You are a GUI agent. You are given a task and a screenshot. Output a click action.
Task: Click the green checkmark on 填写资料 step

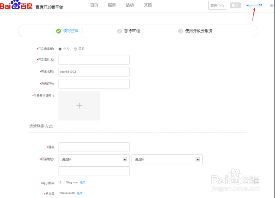58,31
